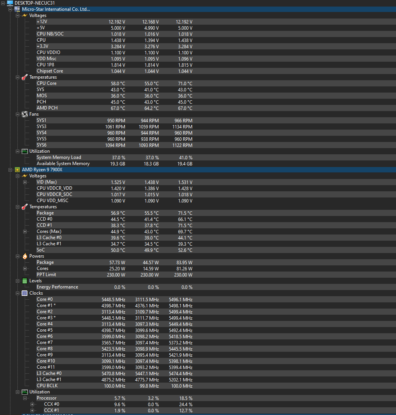Collapse the Levels group
Image resolution: width=396 pixels, height=415 pixels.
point(17,281)
